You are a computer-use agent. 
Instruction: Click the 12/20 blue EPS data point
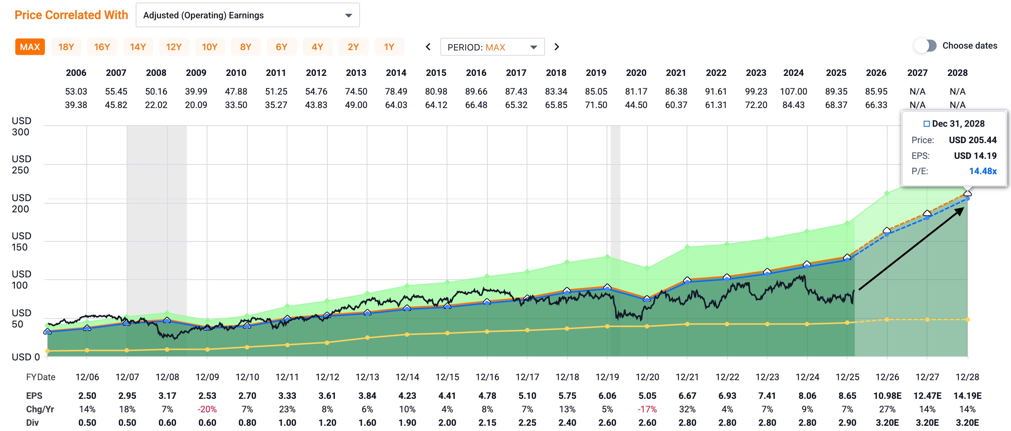tap(647, 300)
